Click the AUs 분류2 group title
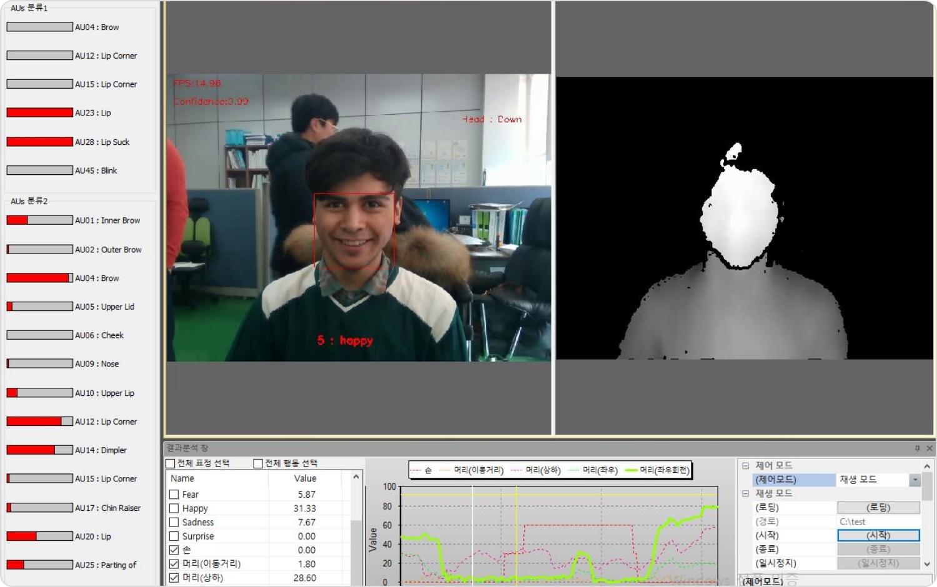The image size is (937, 587). tap(29, 201)
